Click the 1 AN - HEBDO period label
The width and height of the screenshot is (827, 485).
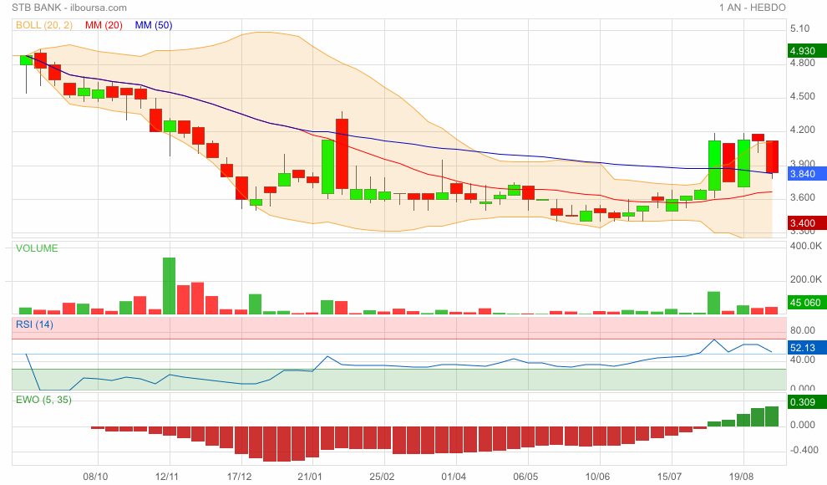click(x=752, y=8)
